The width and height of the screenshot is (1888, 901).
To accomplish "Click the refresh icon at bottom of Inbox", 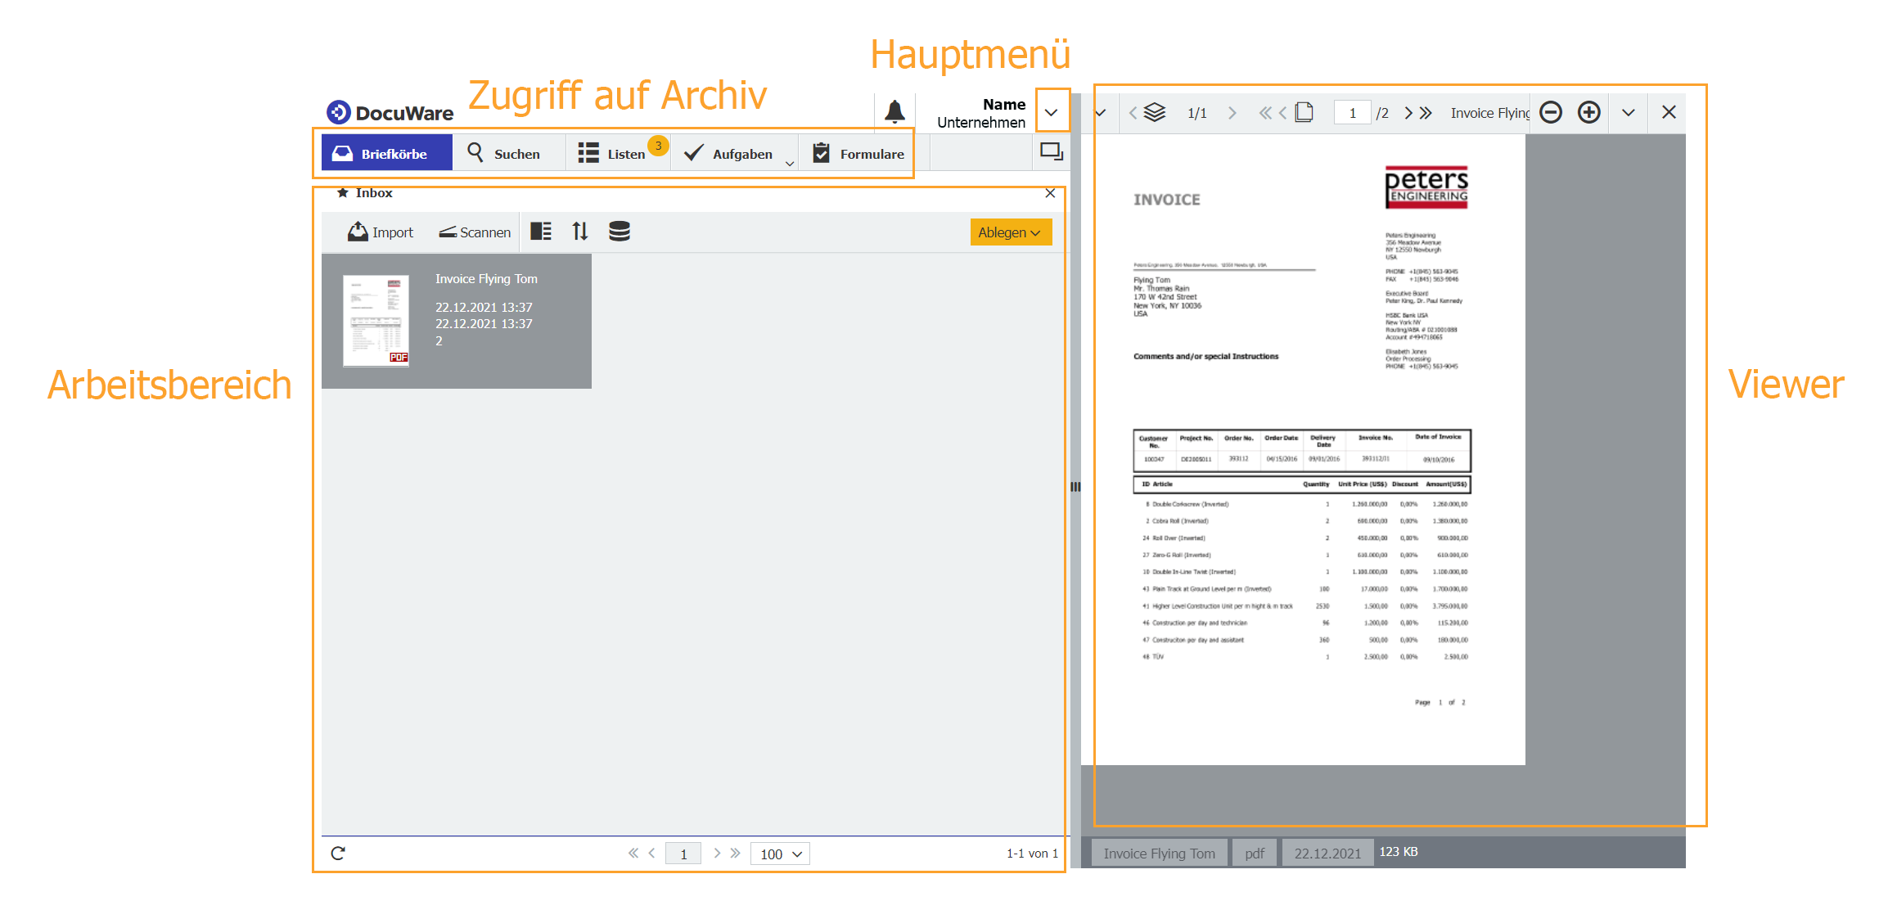I will (338, 854).
